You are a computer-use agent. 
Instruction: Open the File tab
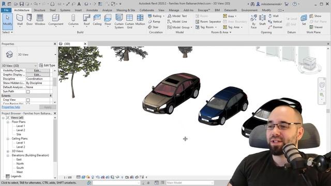(6, 10)
